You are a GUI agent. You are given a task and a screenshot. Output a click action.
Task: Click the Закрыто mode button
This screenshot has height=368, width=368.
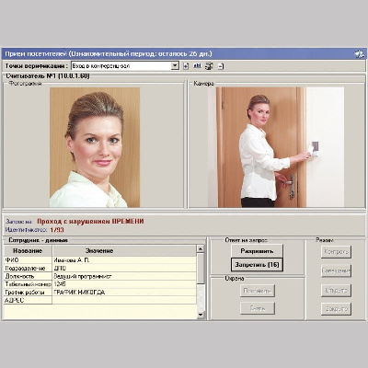336,309
